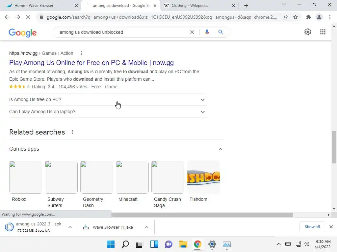The image size is (337, 252).
Task: Close the among us download tab
Action: (155, 6)
